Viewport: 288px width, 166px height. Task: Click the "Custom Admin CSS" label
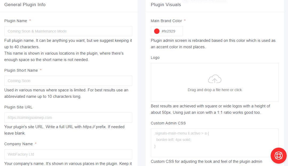pos(168,123)
